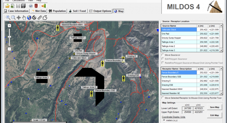Click the Edit Map button
This screenshot has height=123, width=227.
pos(214,115)
